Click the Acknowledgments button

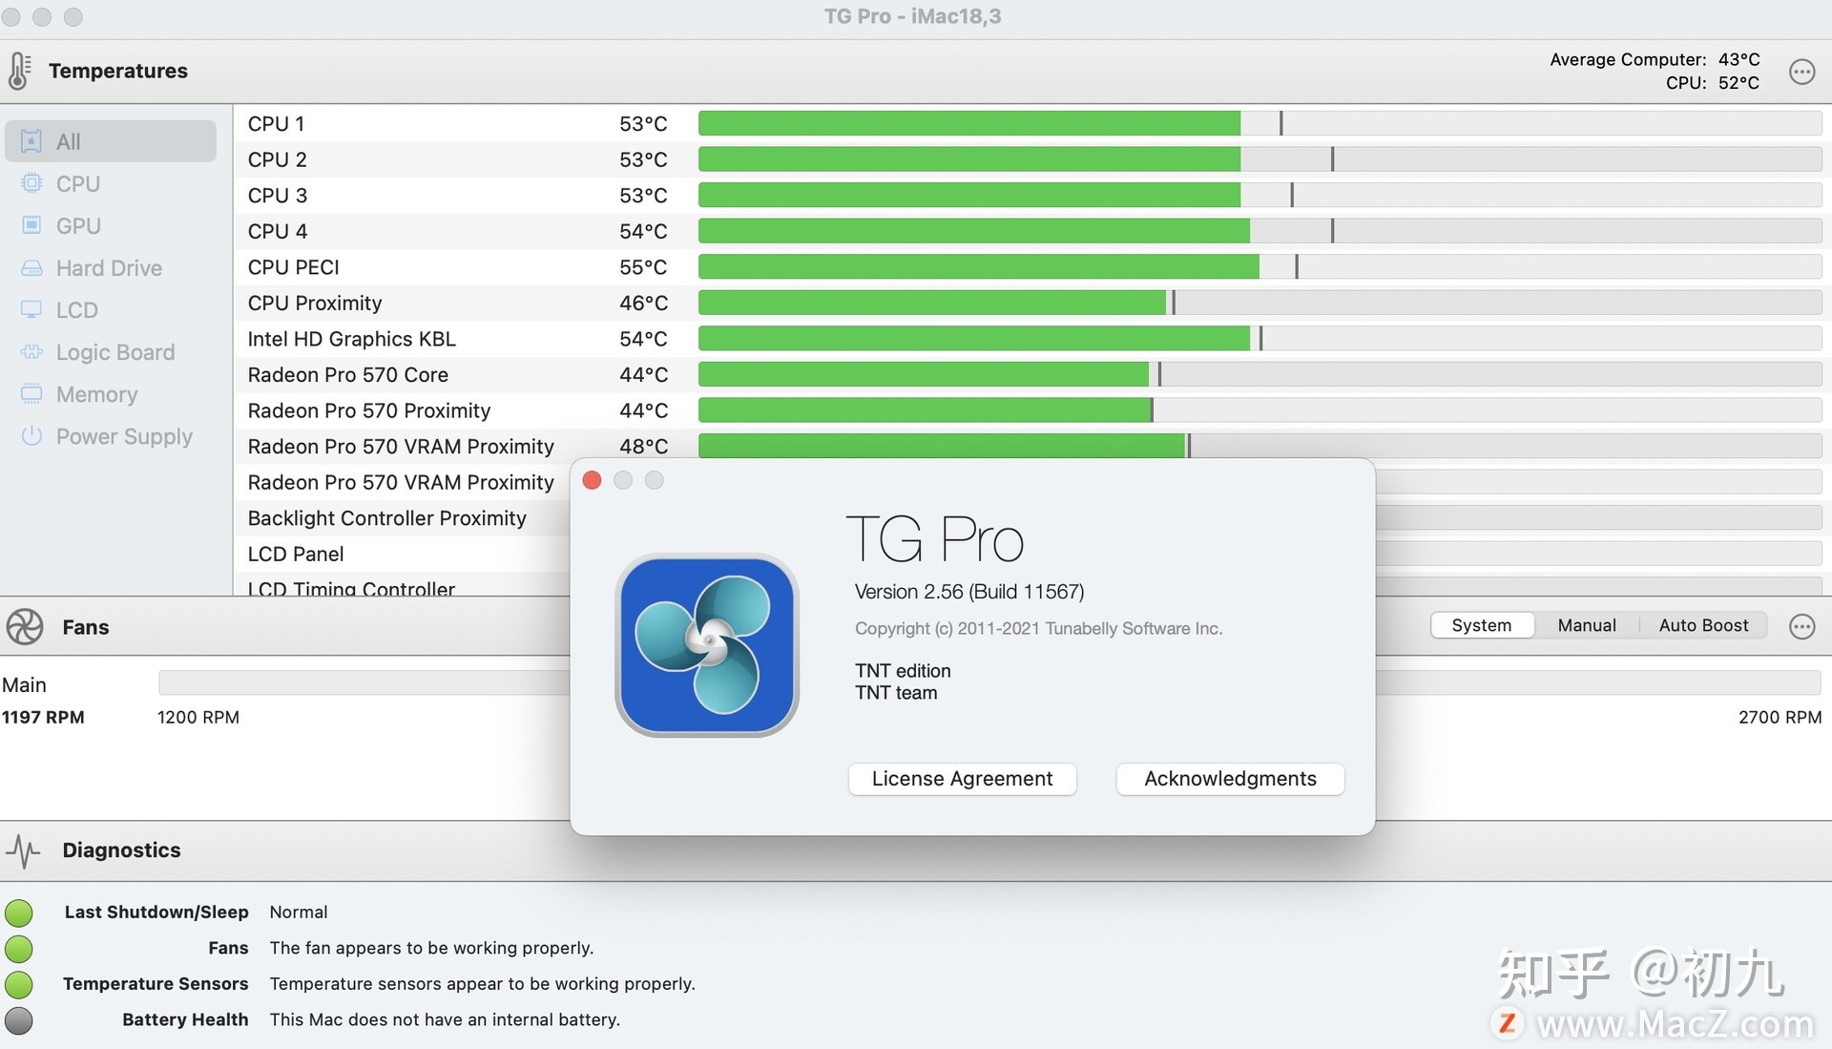[1229, 778]
